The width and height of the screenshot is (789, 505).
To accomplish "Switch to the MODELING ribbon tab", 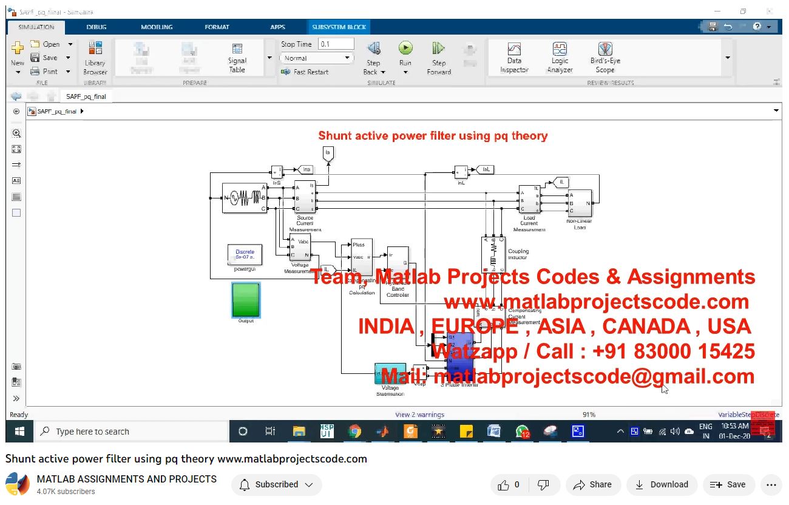I will pyautogui.click(x=157, y=27).
